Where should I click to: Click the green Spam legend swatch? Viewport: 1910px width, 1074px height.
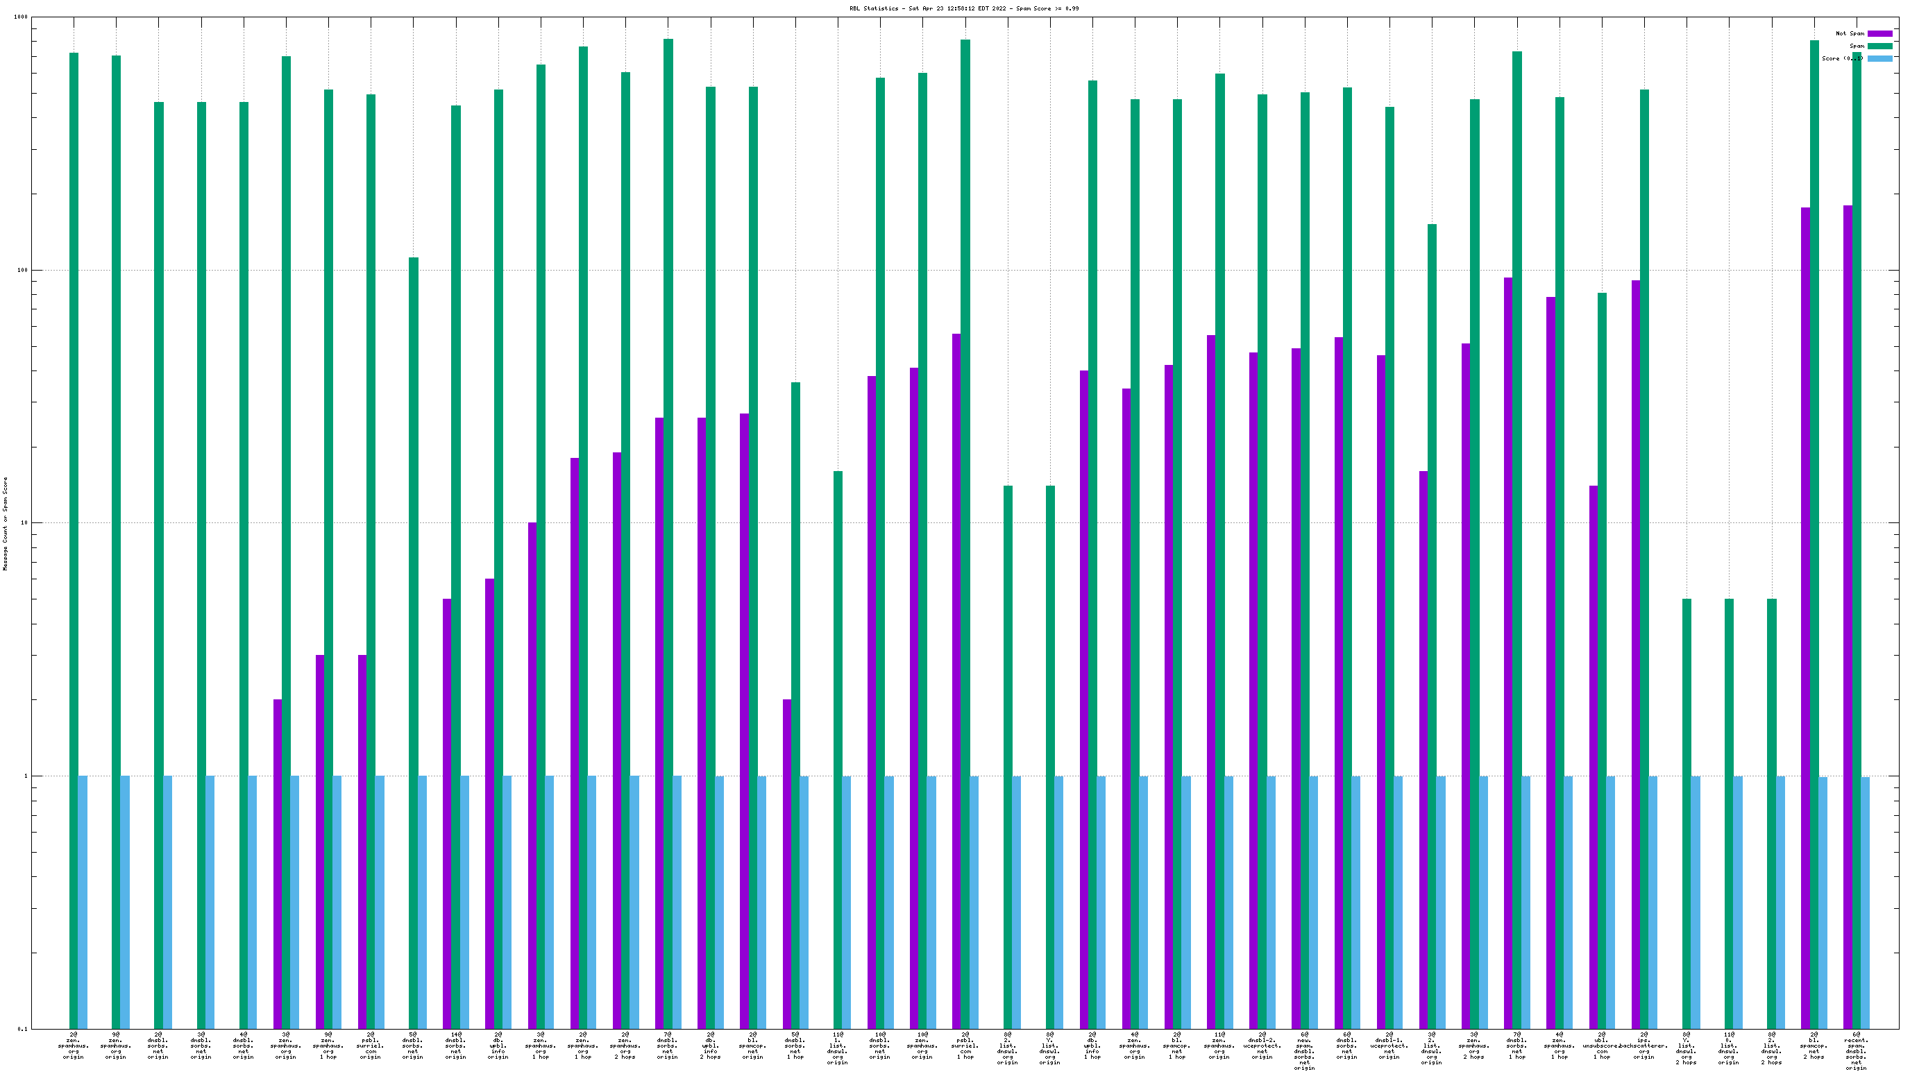1879,46
